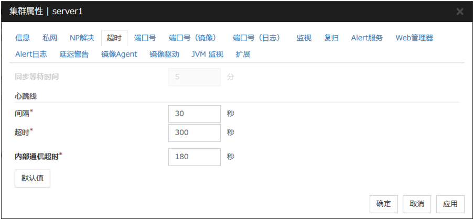This screenshot has width=474, height=220.
Task: Switch to the 信息 tab
Action: point(23,38)
